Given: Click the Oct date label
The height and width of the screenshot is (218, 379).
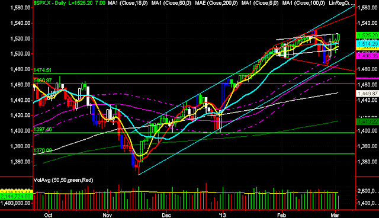Looking at the screenshot, I should [x=49, y=215].
